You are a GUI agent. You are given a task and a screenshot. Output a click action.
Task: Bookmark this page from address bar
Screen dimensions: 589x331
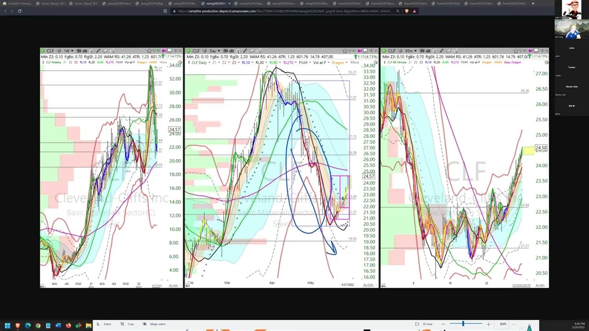click(x=165, y=11)
